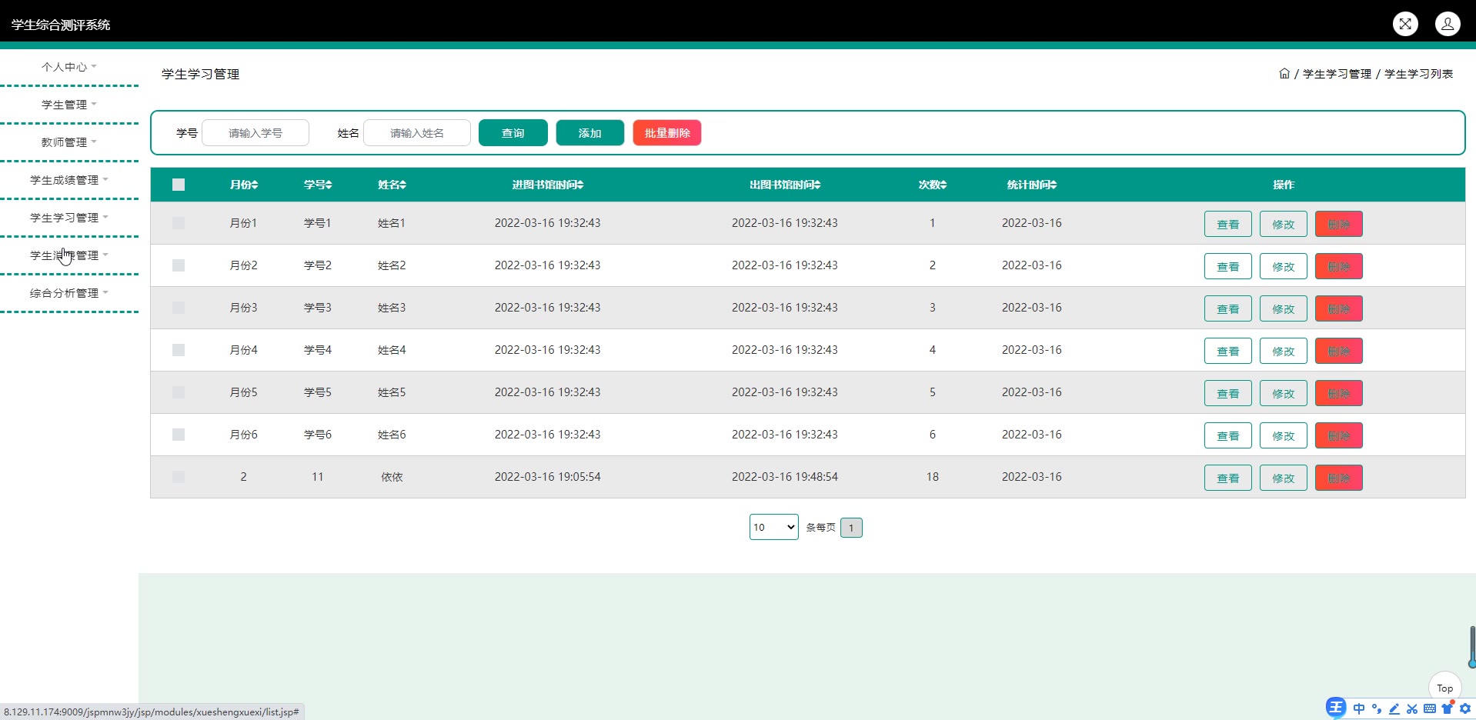Open the input method settings gear

point(1465,708)
